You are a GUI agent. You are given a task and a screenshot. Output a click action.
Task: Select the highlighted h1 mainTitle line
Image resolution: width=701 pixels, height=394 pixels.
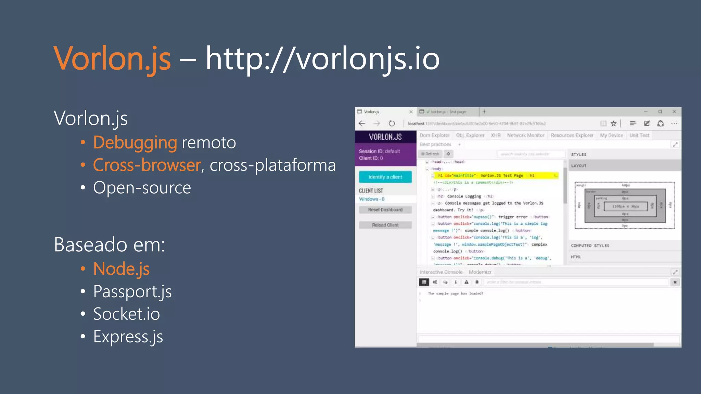point(496,175)
